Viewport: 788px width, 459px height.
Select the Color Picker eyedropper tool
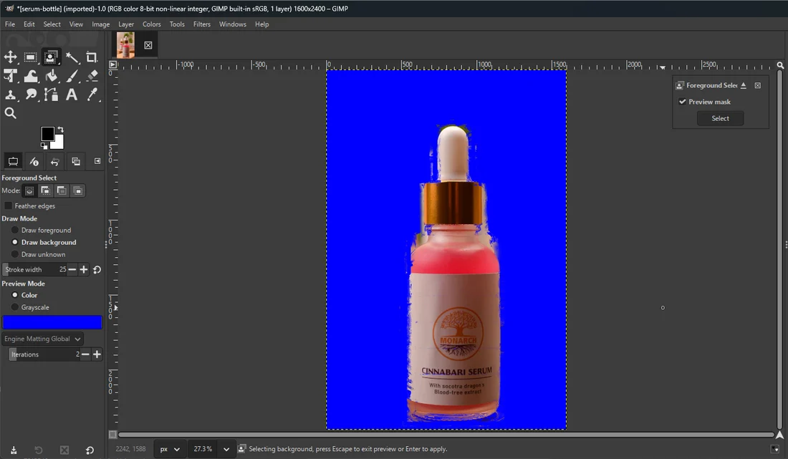coord(92,95)
